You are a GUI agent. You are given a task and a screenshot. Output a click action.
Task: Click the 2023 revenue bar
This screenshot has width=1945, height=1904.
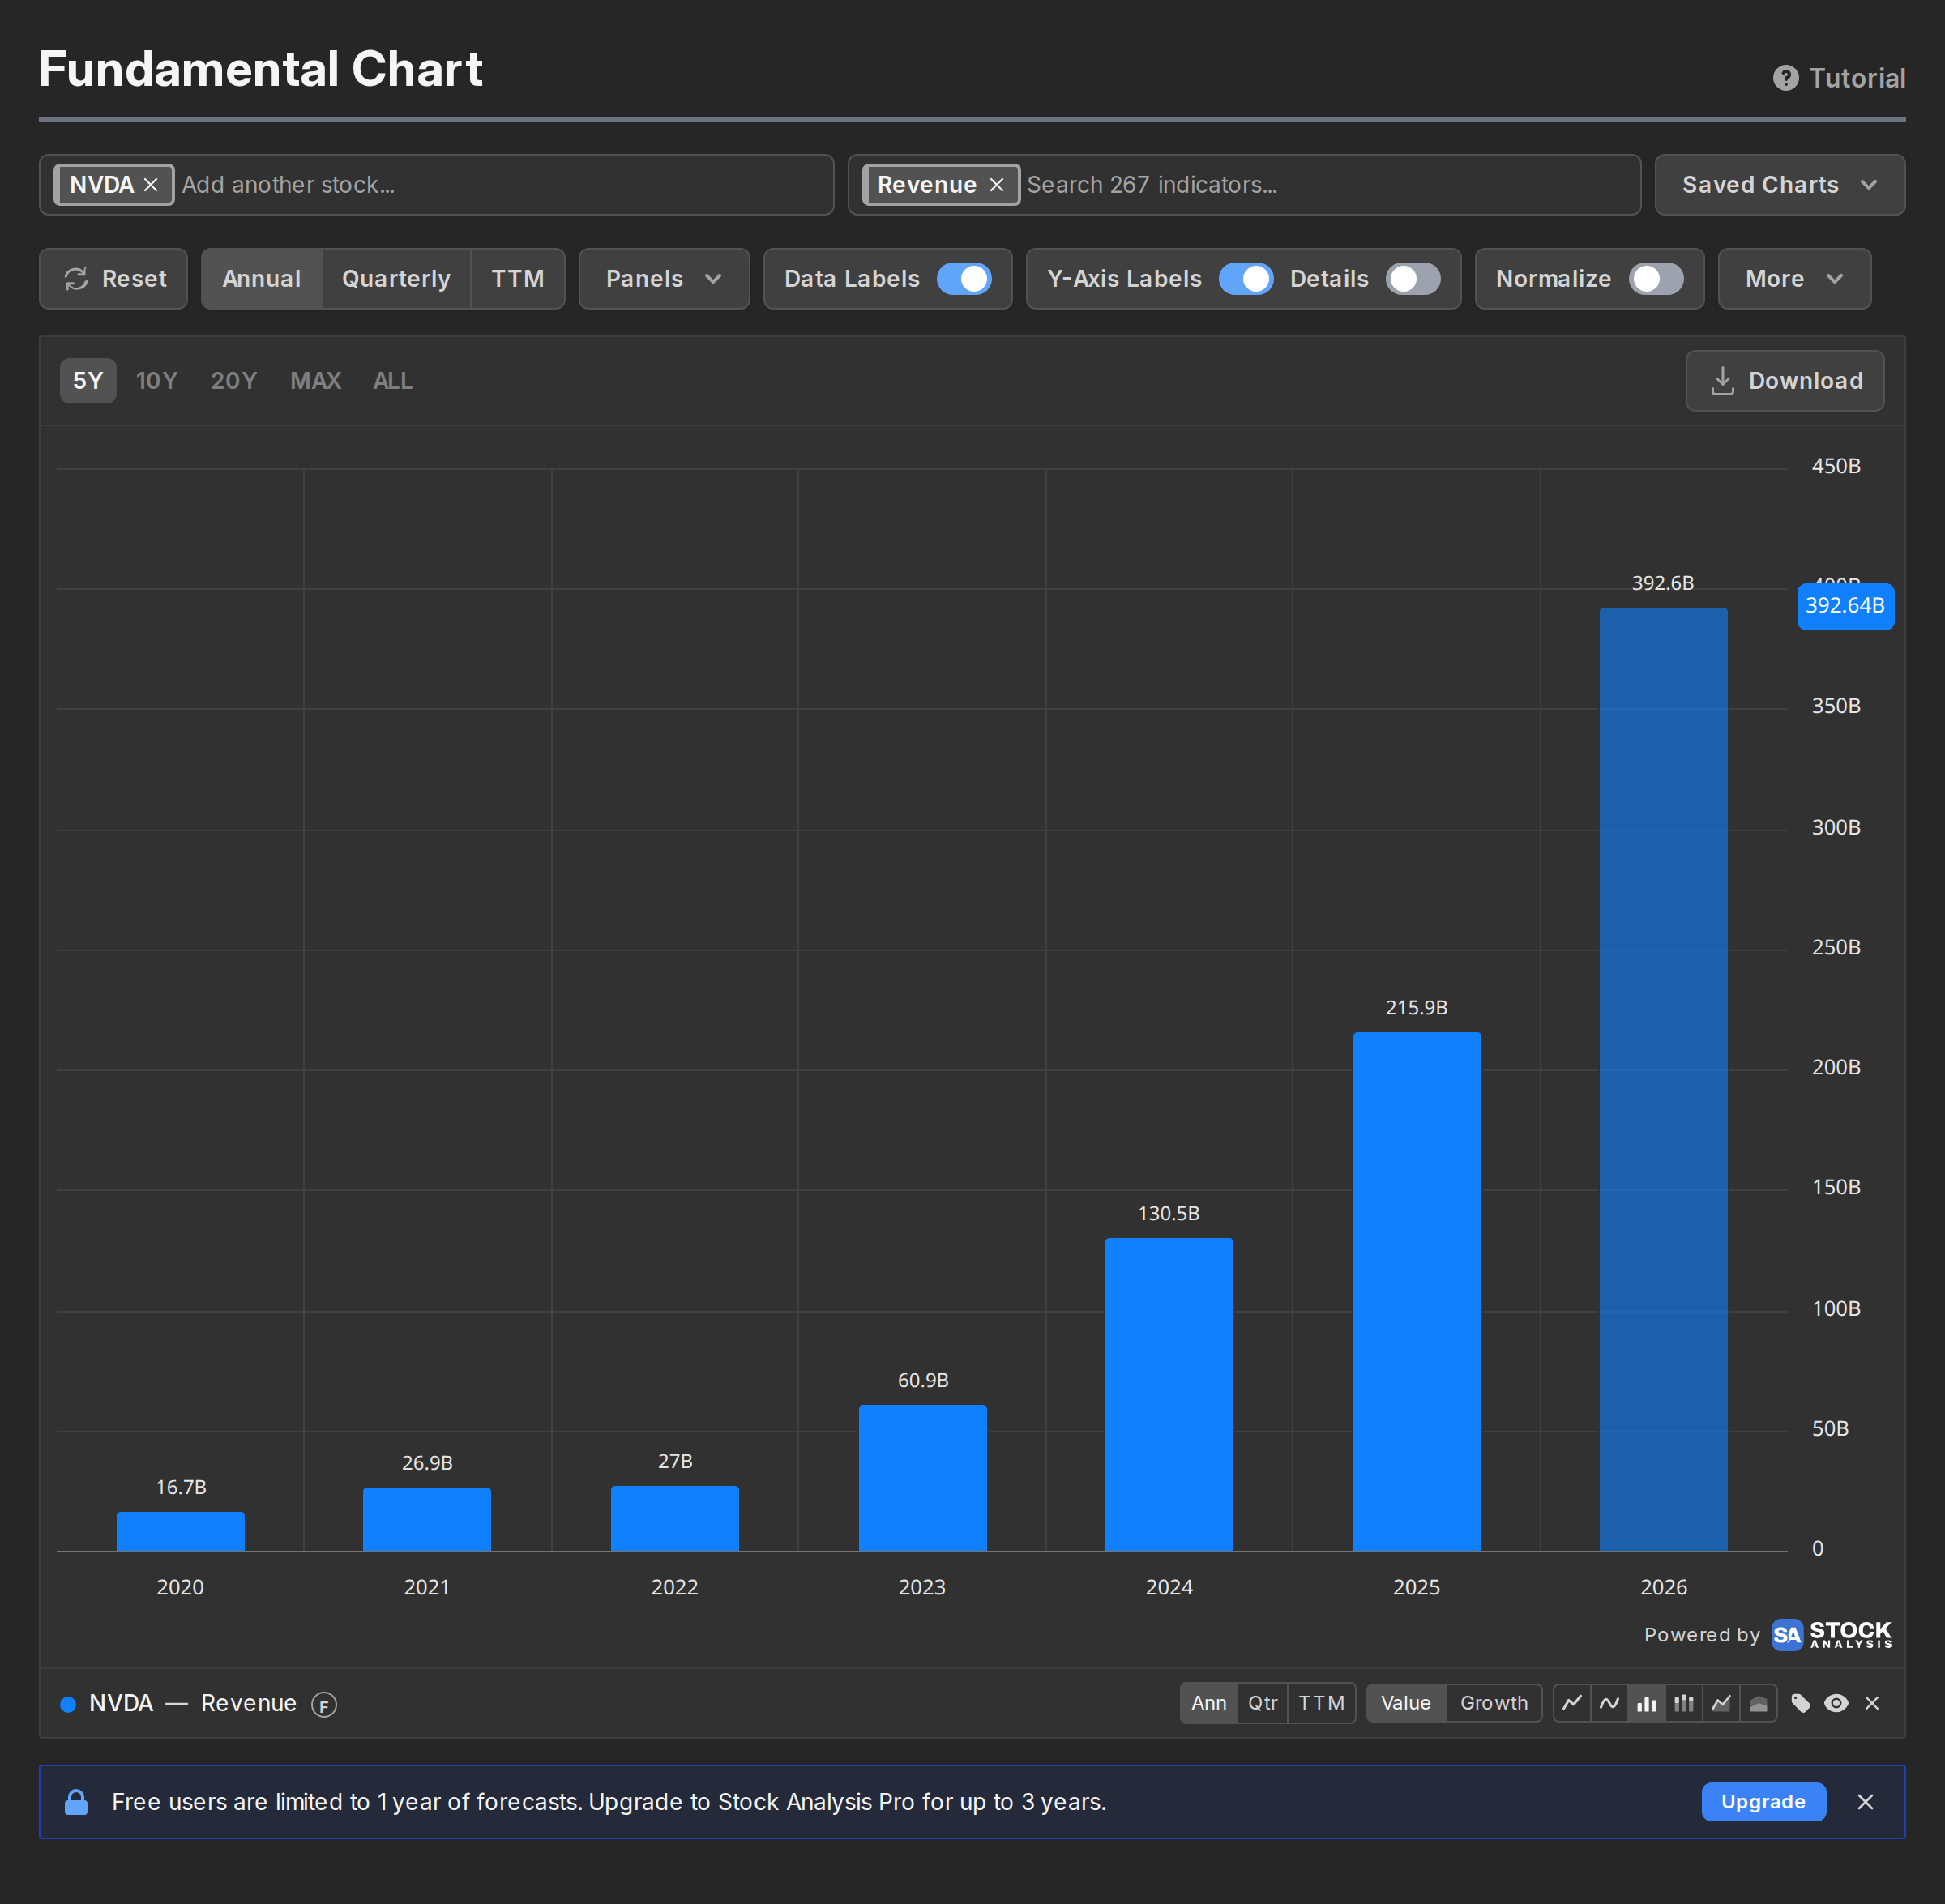[x=922, y=1478]
